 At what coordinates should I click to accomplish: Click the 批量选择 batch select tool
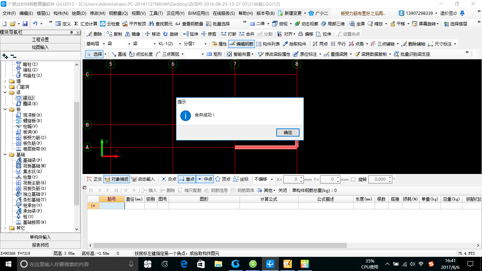(x=218, y=24)
